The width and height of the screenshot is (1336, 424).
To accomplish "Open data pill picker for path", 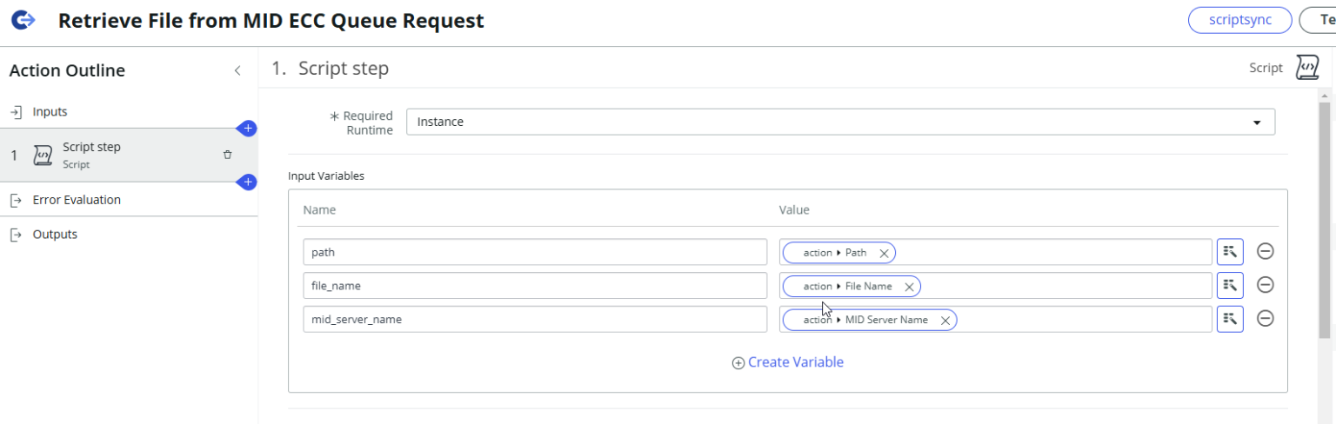I will pos(1230,252).
